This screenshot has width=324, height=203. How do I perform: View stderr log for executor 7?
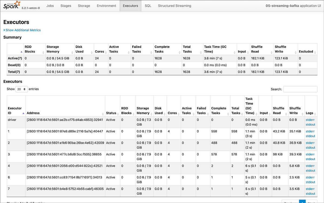[x=310, y=189]
